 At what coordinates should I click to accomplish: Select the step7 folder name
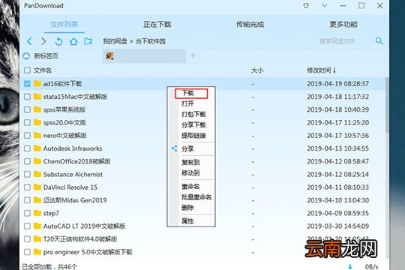coord(51,214)
